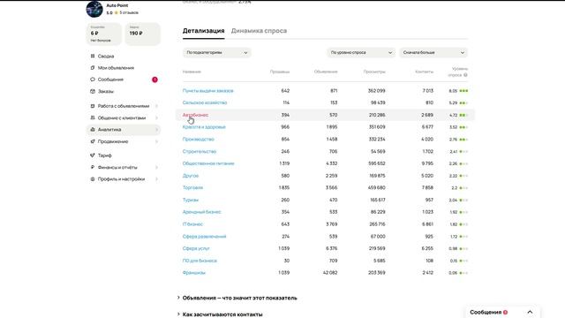Screen dimensions: 565x318
Task: Expand the Аналитика submenu arrow
Action: [x=157, y=130]
